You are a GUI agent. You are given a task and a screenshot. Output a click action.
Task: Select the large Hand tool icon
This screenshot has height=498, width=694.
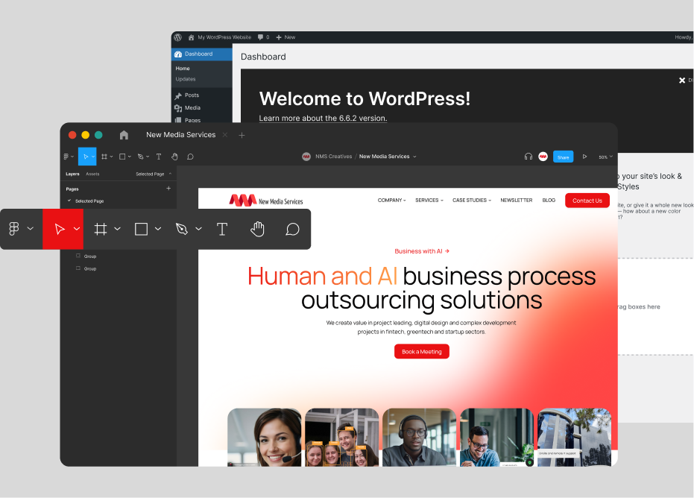coord(257,229)
